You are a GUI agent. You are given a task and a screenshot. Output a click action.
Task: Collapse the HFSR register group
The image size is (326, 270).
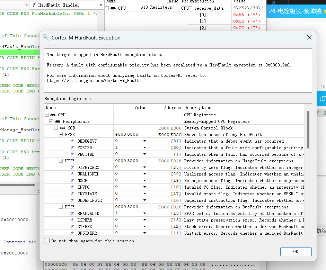[x=61, y=135]
